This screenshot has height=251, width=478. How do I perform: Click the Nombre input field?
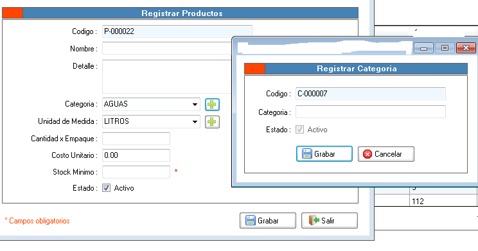tap(167, 48)
